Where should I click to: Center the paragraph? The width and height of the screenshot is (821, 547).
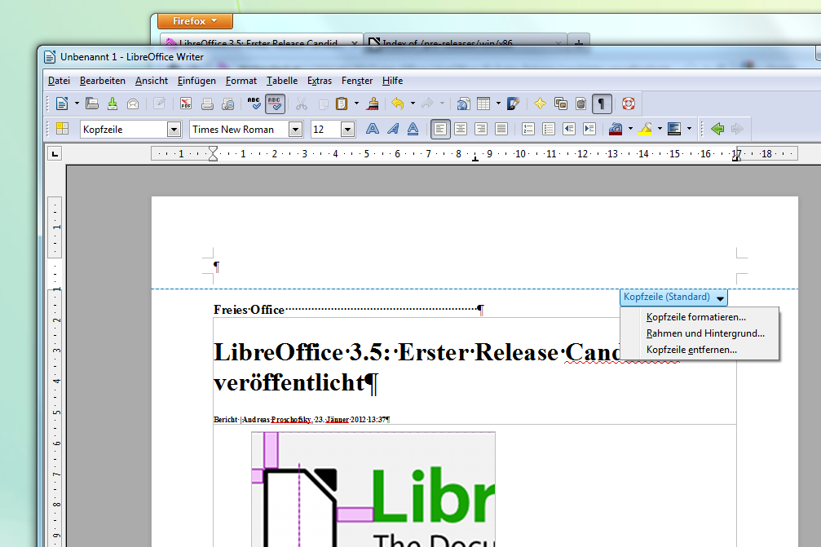461,129
